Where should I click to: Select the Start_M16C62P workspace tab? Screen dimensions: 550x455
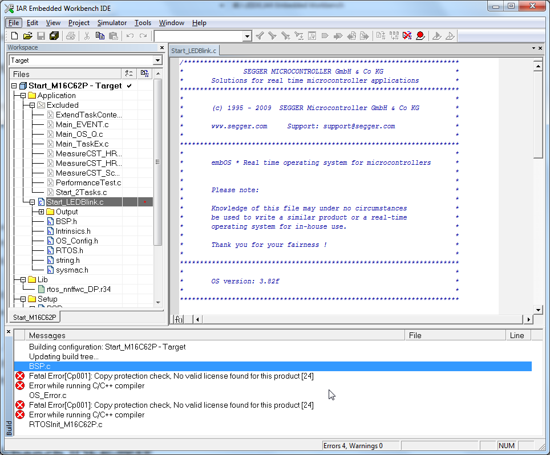click(35, 317)
